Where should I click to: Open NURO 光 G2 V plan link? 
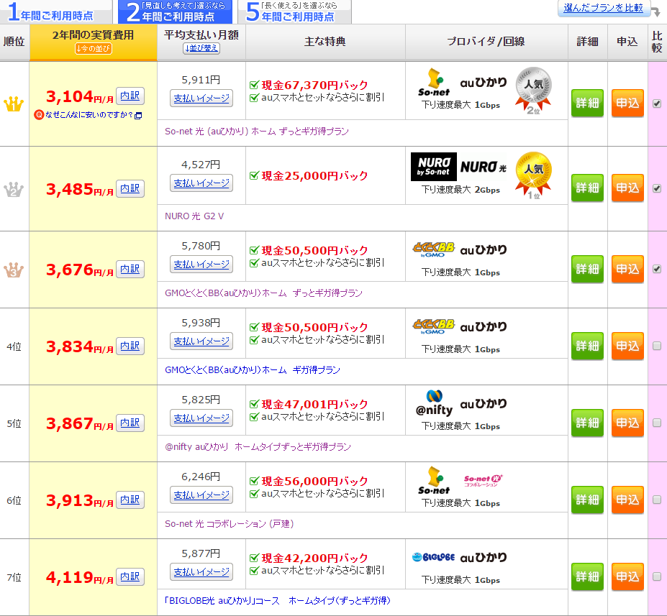tap(194, 216)
